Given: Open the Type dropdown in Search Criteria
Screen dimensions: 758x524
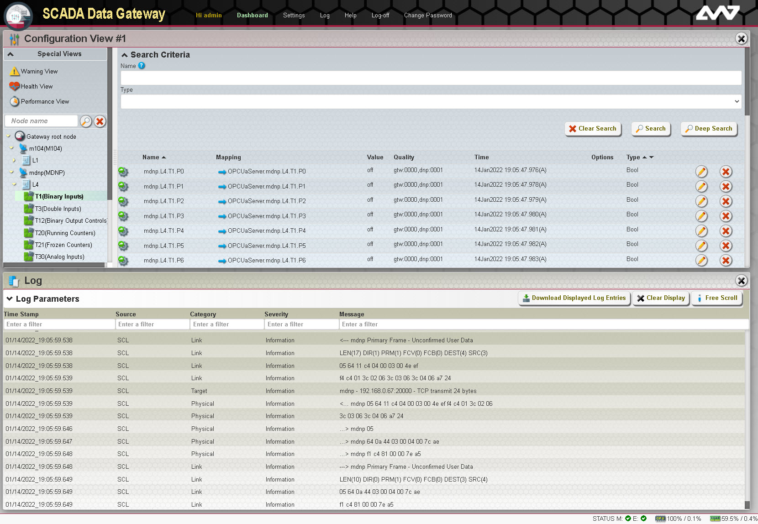Looking at the screenshot, I should (431, 101).
